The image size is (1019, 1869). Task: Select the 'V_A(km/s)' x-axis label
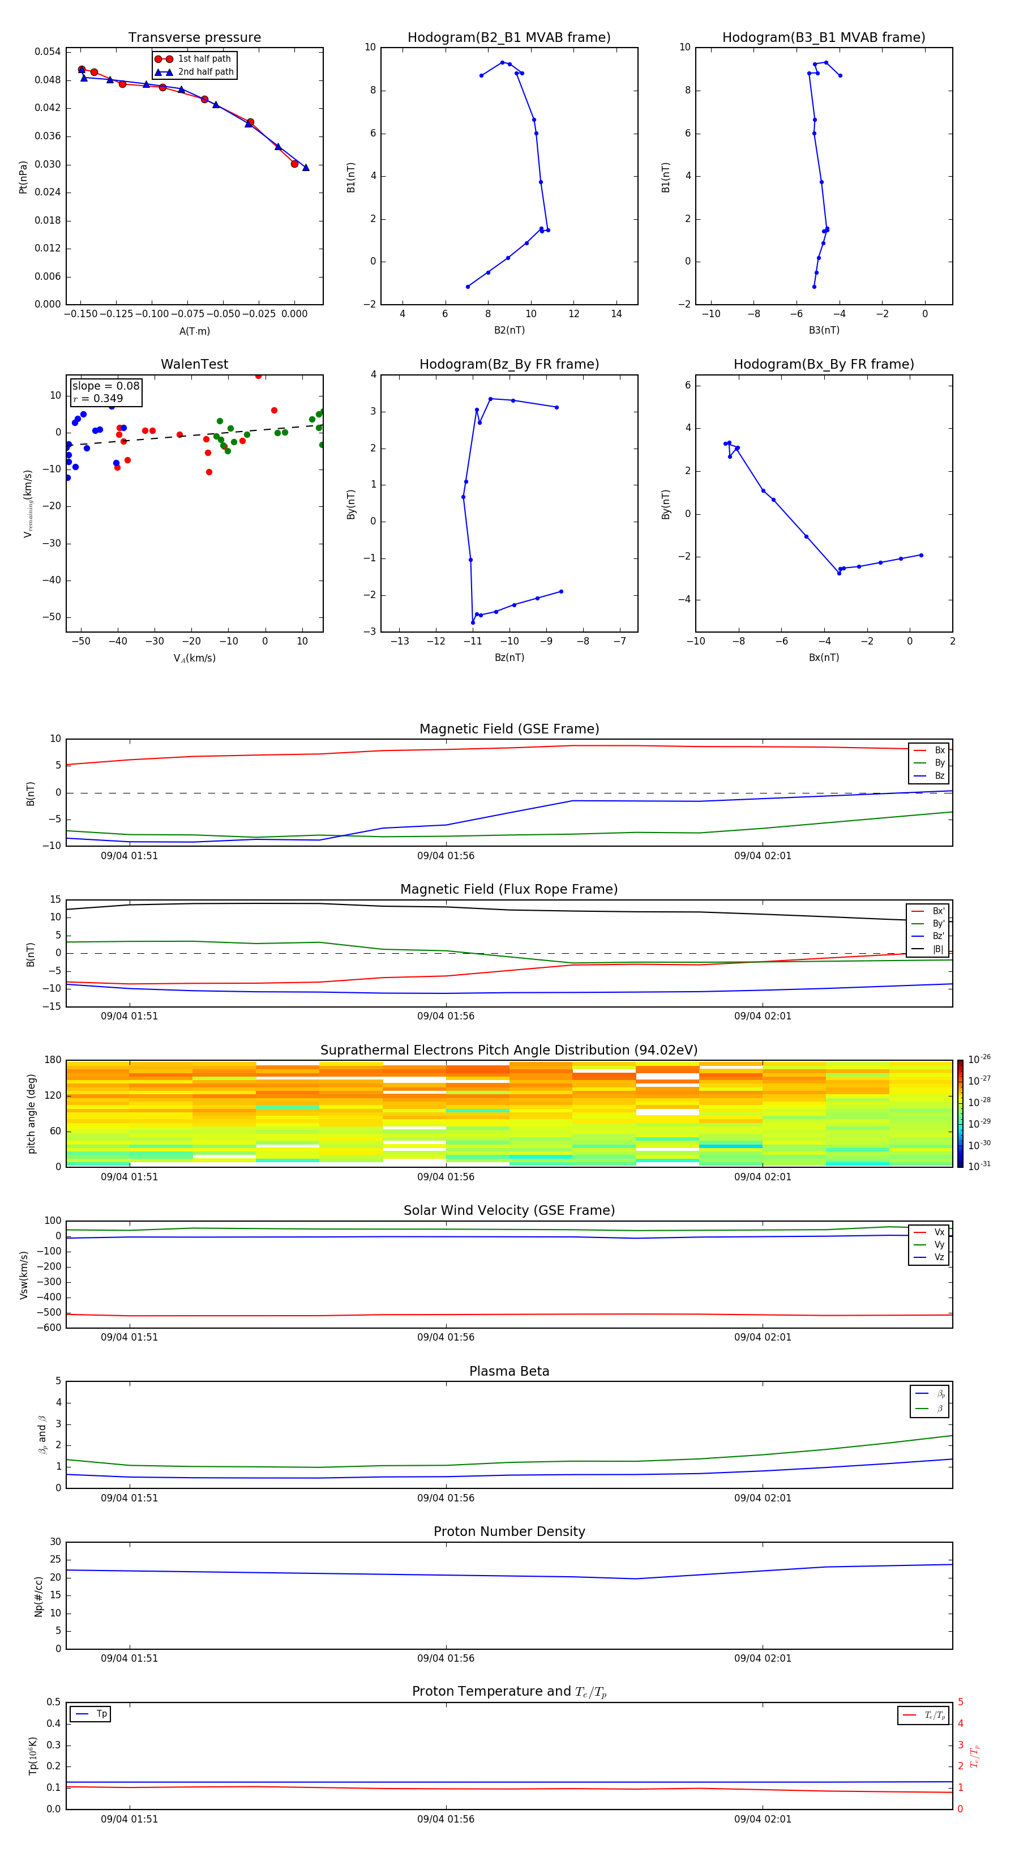click(x=194, y=658)
